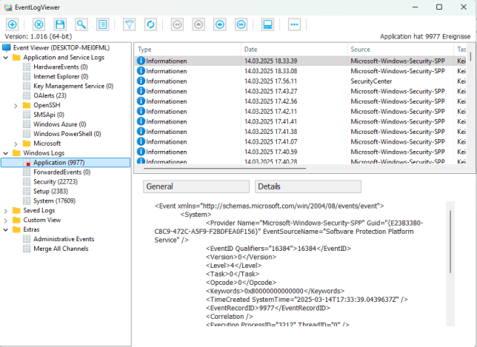Open the filter funnel tool
The image size is (477, 347).
[x=130, y=24]
